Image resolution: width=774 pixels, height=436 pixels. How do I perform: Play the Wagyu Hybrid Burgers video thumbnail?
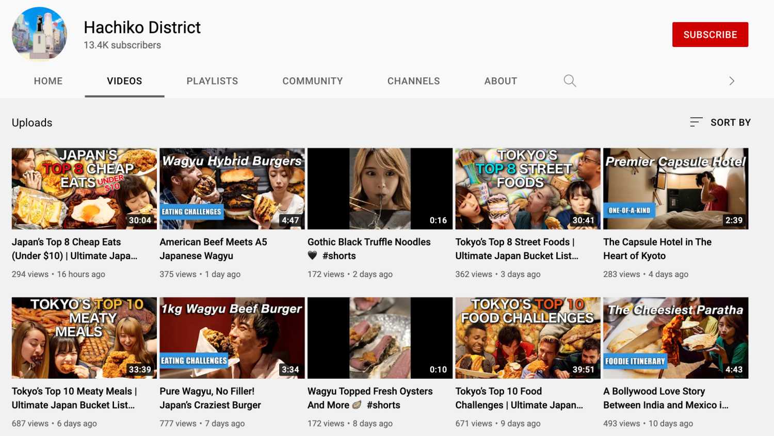pos(232,189)
